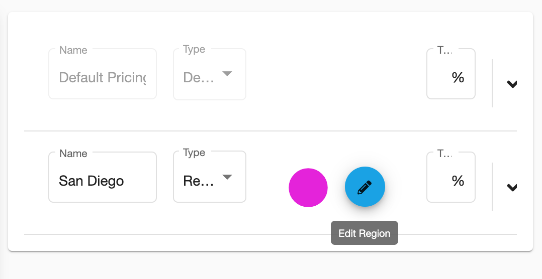Click the % symbol in San Diego row

pos(458,181)
